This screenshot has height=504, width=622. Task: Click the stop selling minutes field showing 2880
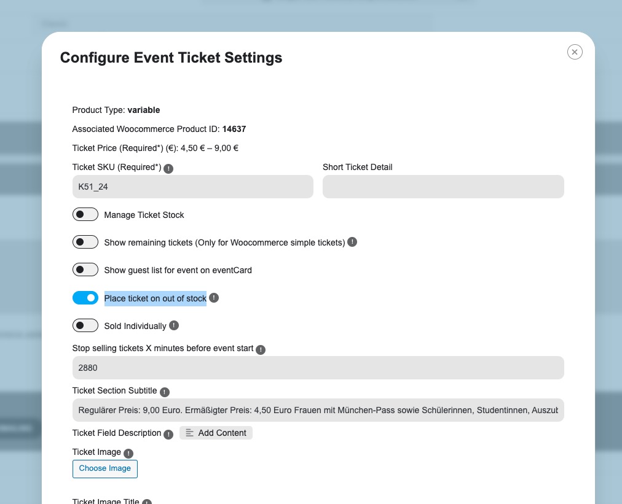click(x=318, y=368)
